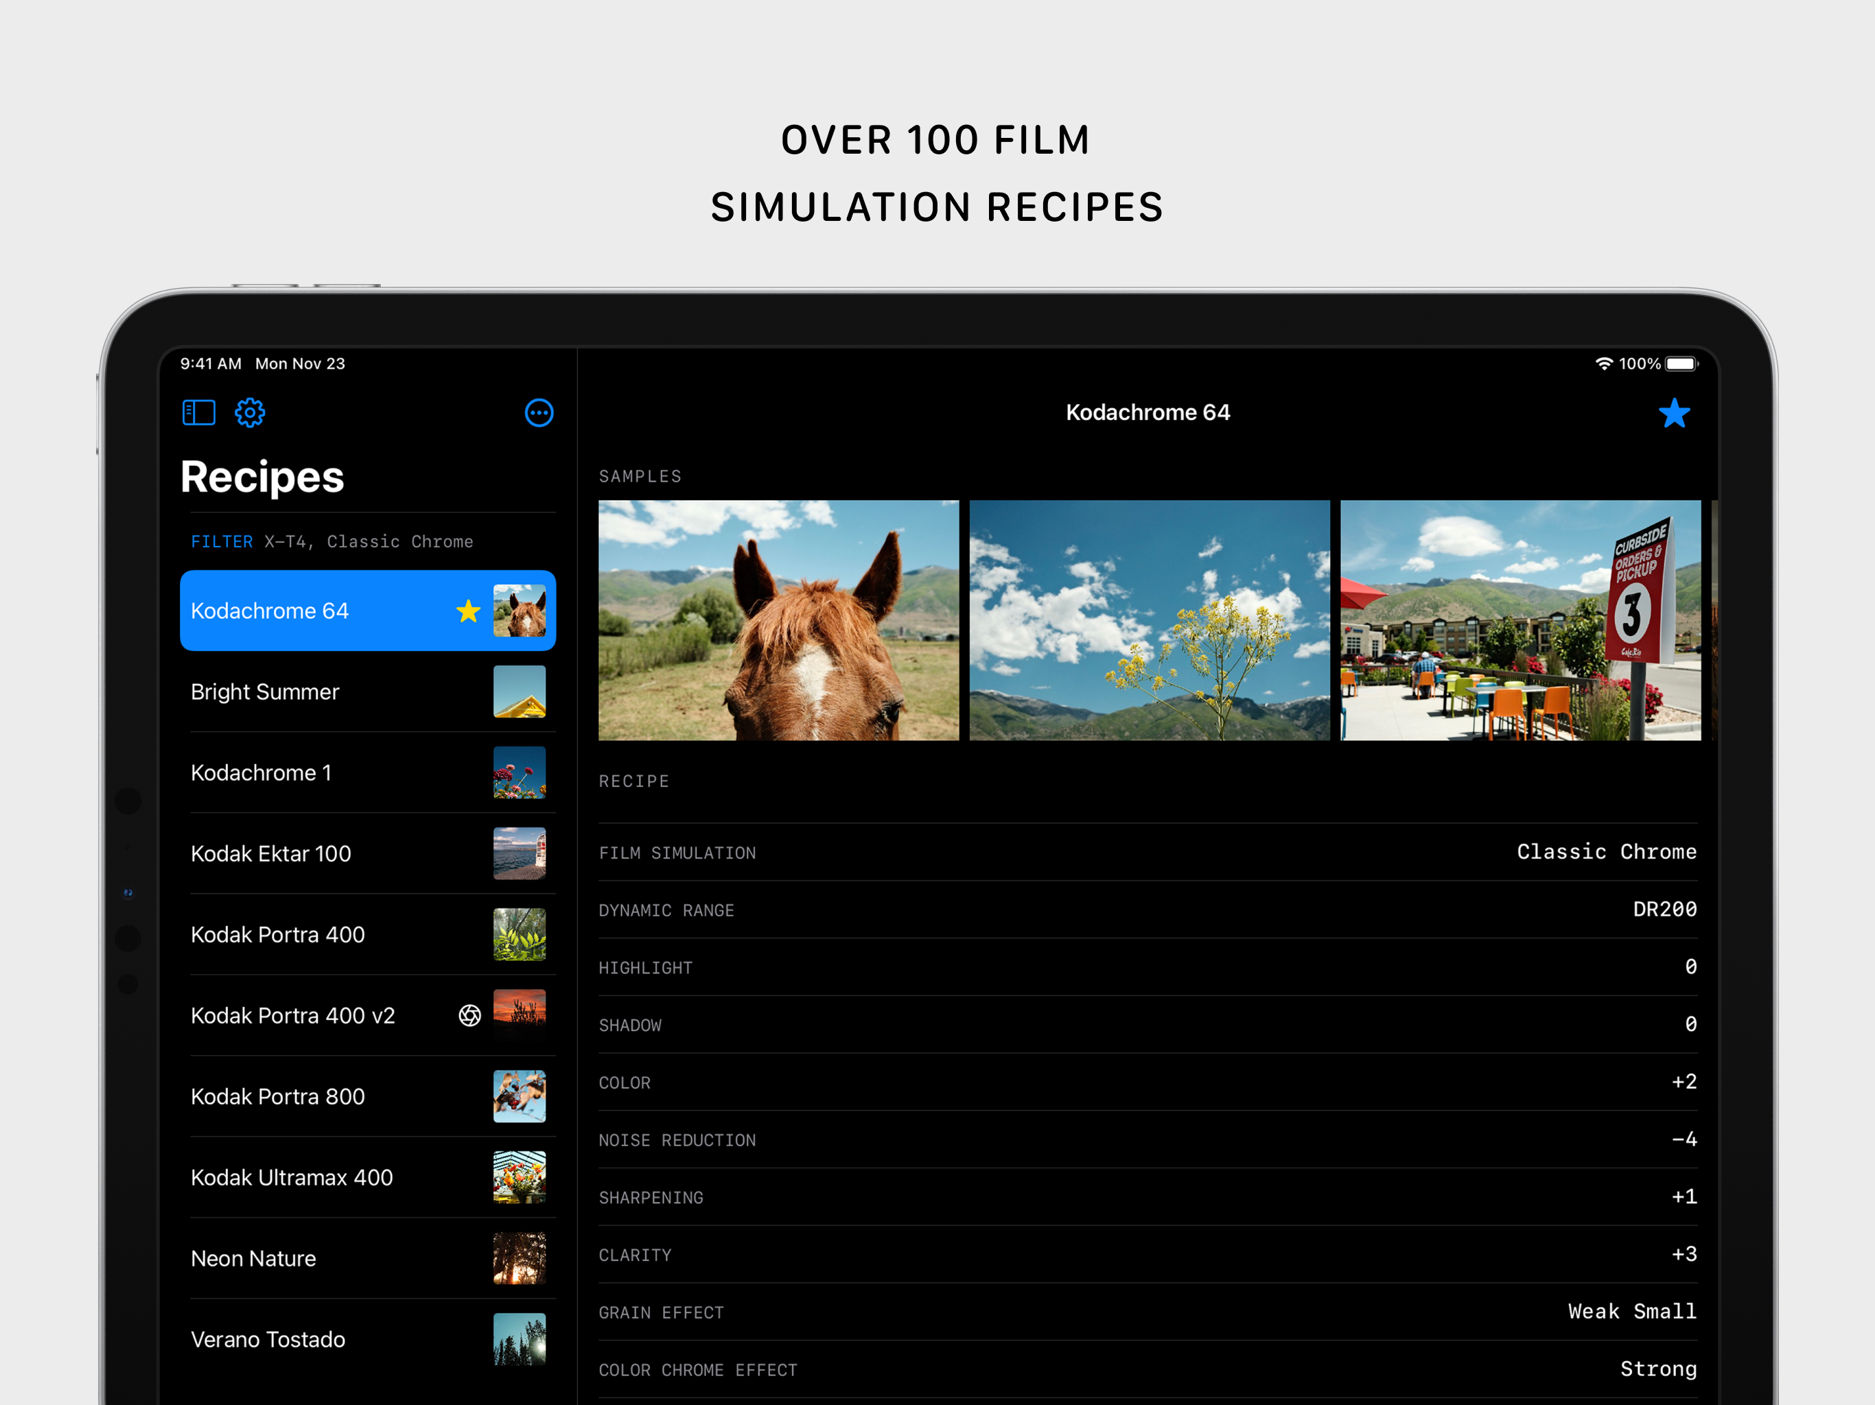Screen dimensions: 1875x1405
Task: Click yellow star on Kodachrome 64 row
Action: point(468,611)
